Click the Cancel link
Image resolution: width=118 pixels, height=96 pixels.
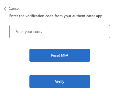tap(14, 9)
